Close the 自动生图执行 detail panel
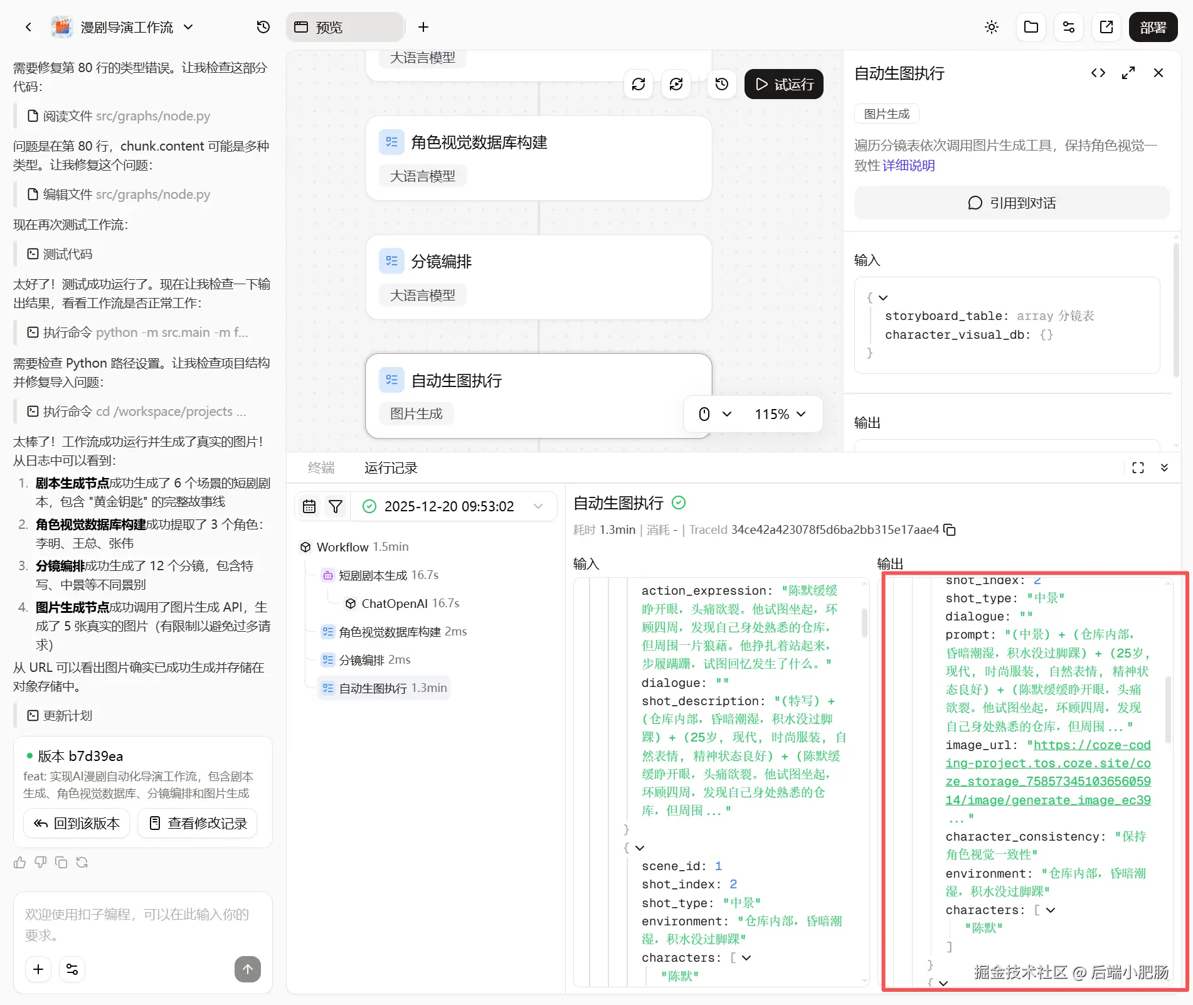1193x1005 pixels. [x=1159, y=73]
